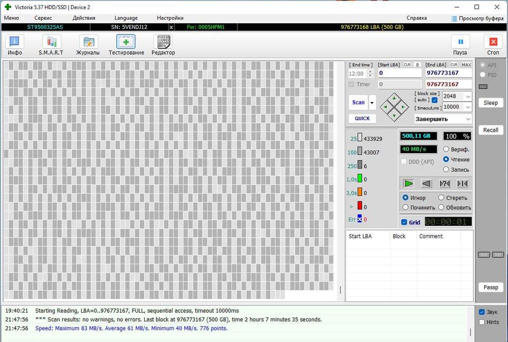Click the Passp button
The image size is (508, 342).
tap(491, 287)
